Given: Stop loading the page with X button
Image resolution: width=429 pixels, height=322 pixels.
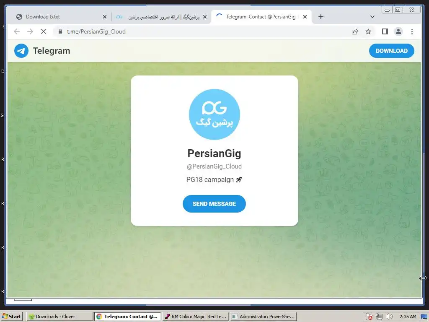Looking at the screenshot, I should pyautogui.click(x=44, y=31).
